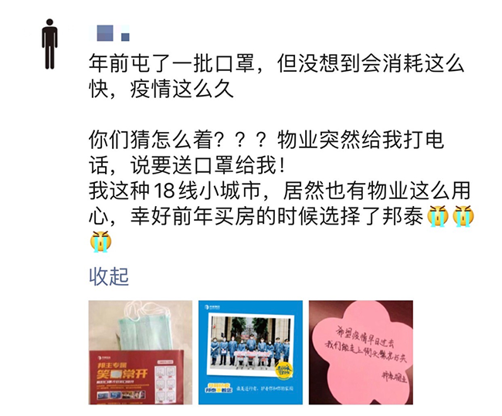Select the first paragraph about 年前屯了一批口罩
Image resolution: width=502 pixels, height=416 pixels.
pyautogui.click(x=276, y=76)
